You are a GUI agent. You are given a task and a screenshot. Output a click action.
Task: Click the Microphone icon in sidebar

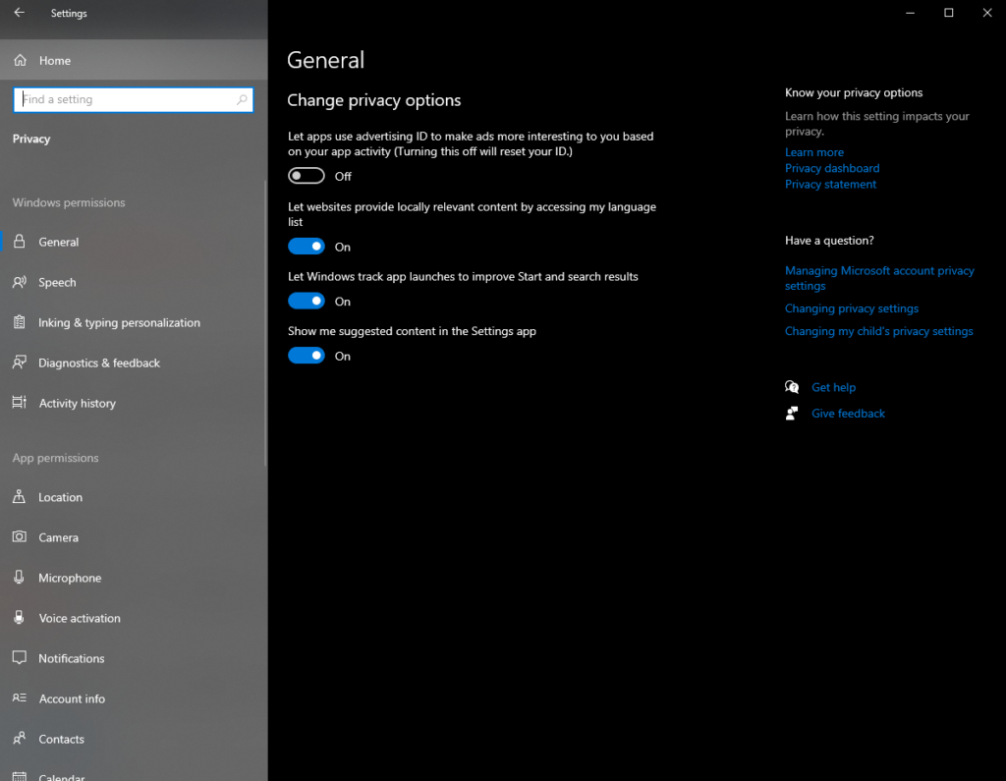click(20, 577)
